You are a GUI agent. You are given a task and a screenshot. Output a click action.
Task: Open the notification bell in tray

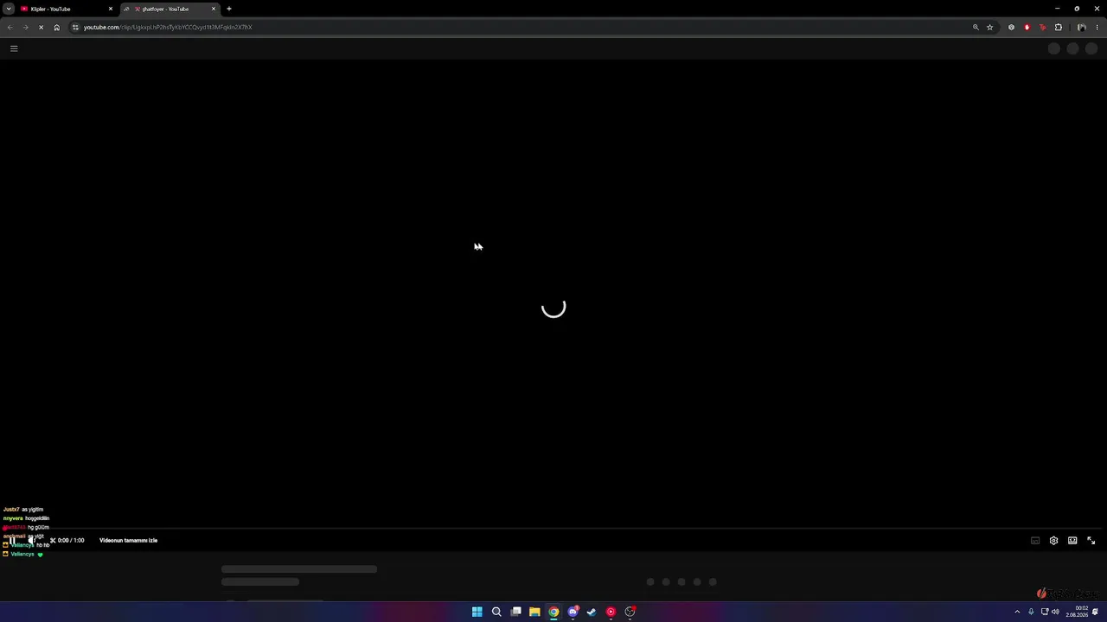tap(1095, 612)
